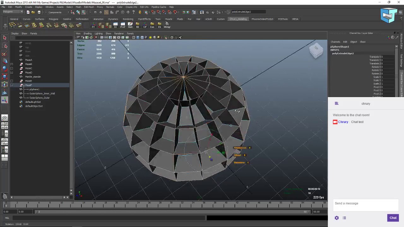Click the Thickness manipulator label
Viewport: 404px width, 227px height.
[240, 148]
